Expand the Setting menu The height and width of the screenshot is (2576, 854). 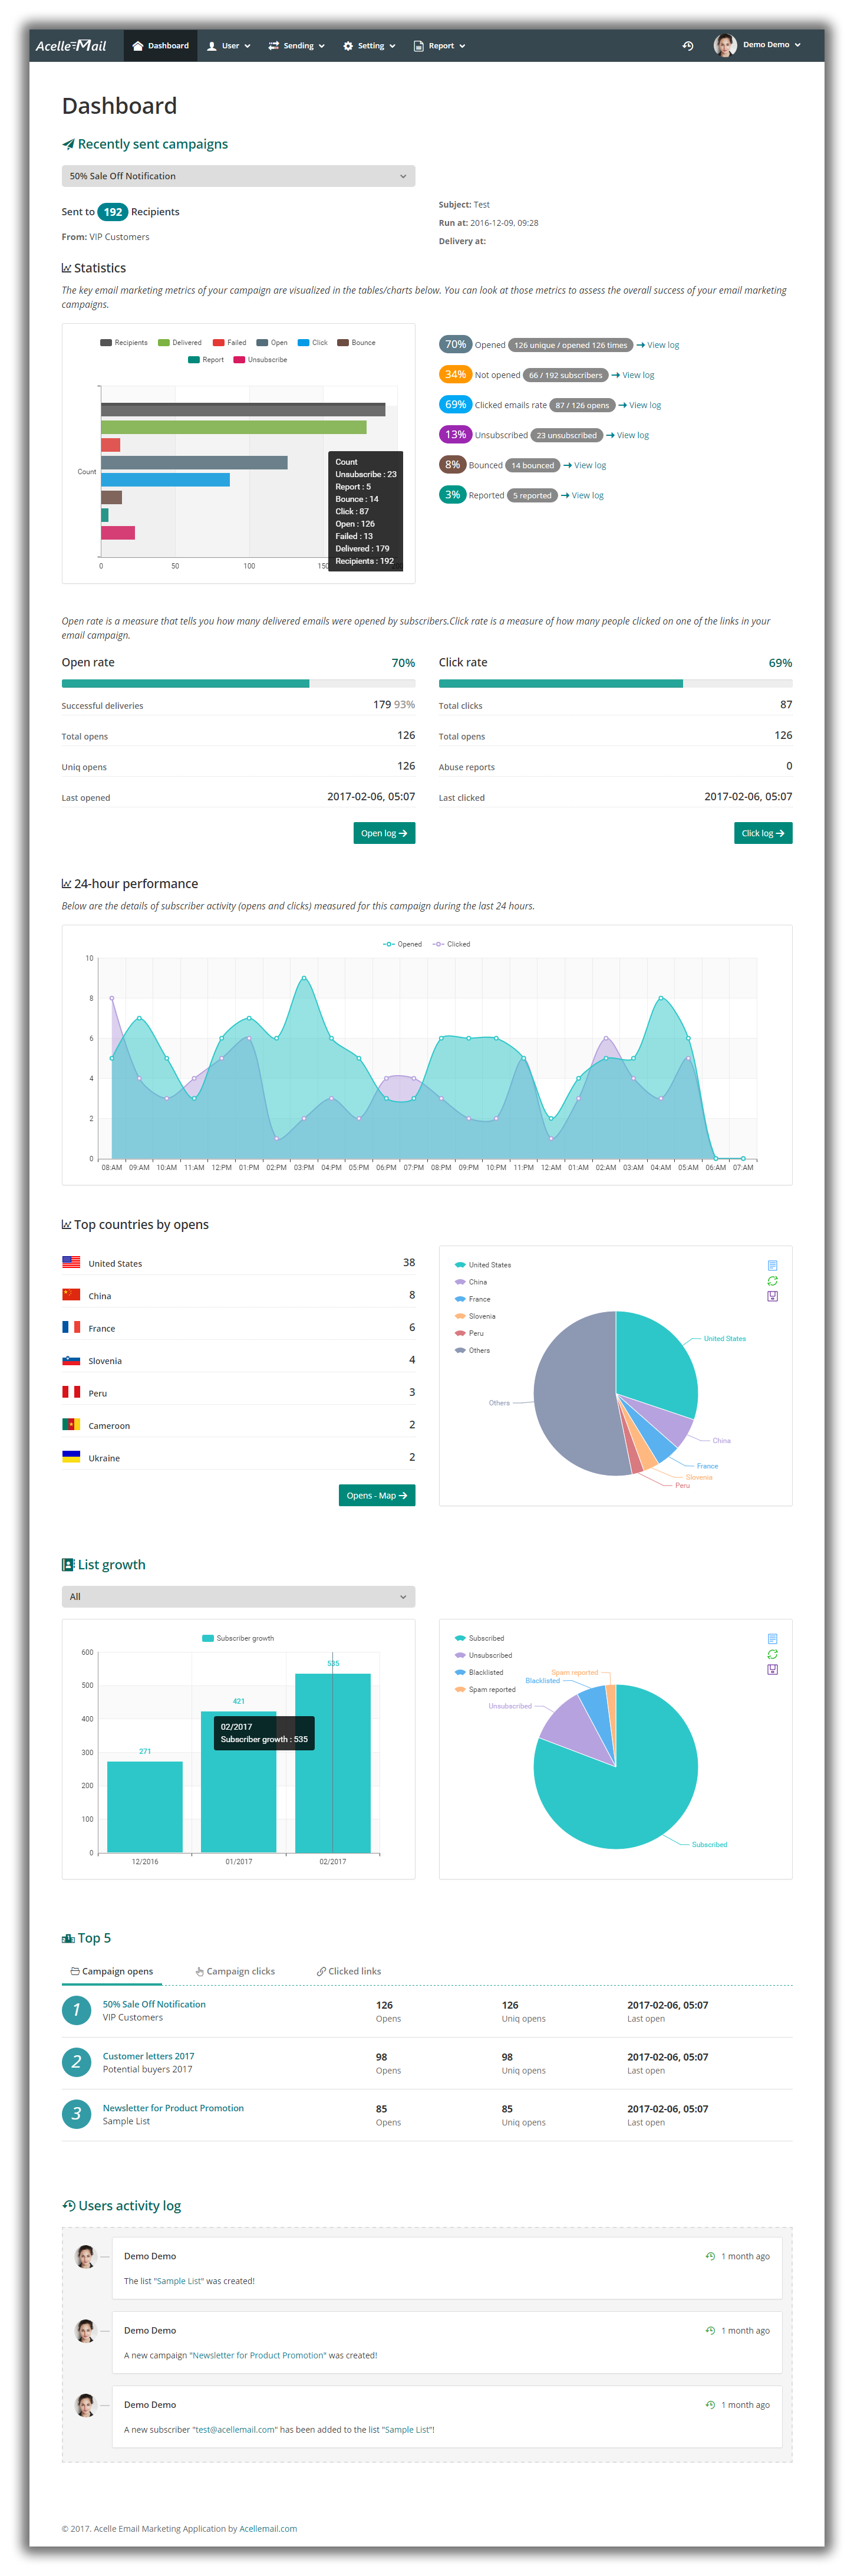click(370, 46)
